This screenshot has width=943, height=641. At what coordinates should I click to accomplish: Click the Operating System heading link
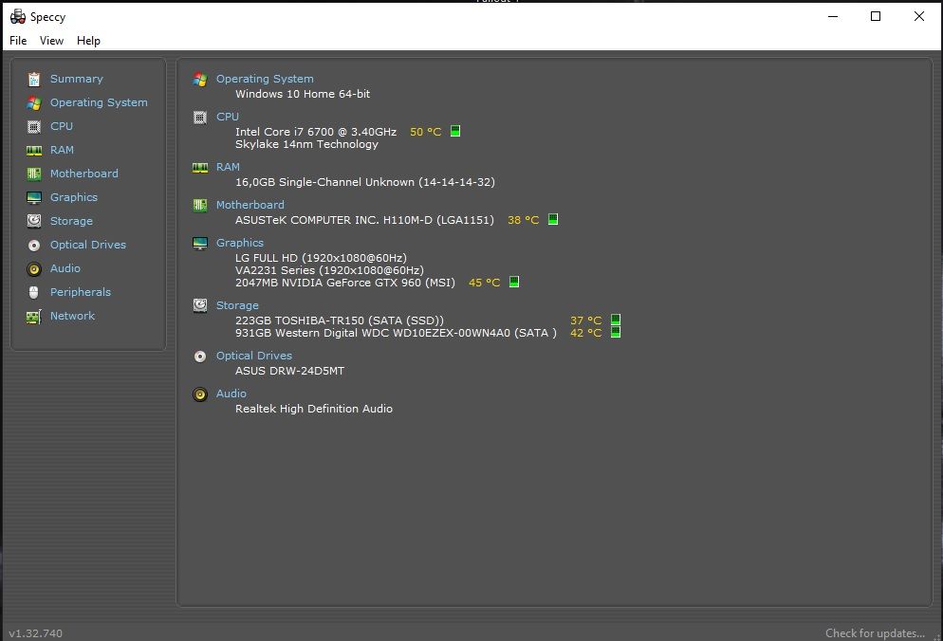pyautogui.click(x=265, y=79)
